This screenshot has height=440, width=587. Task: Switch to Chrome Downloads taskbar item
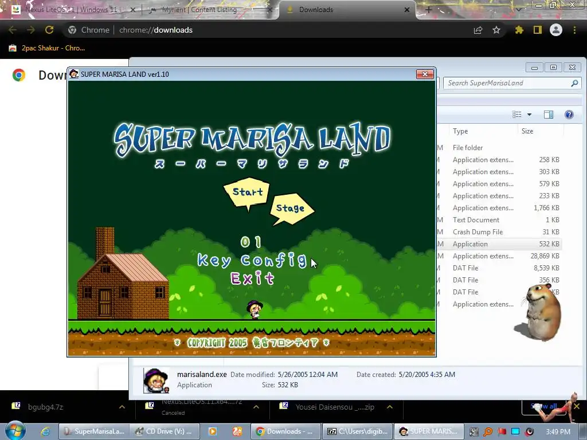[286, 431]
